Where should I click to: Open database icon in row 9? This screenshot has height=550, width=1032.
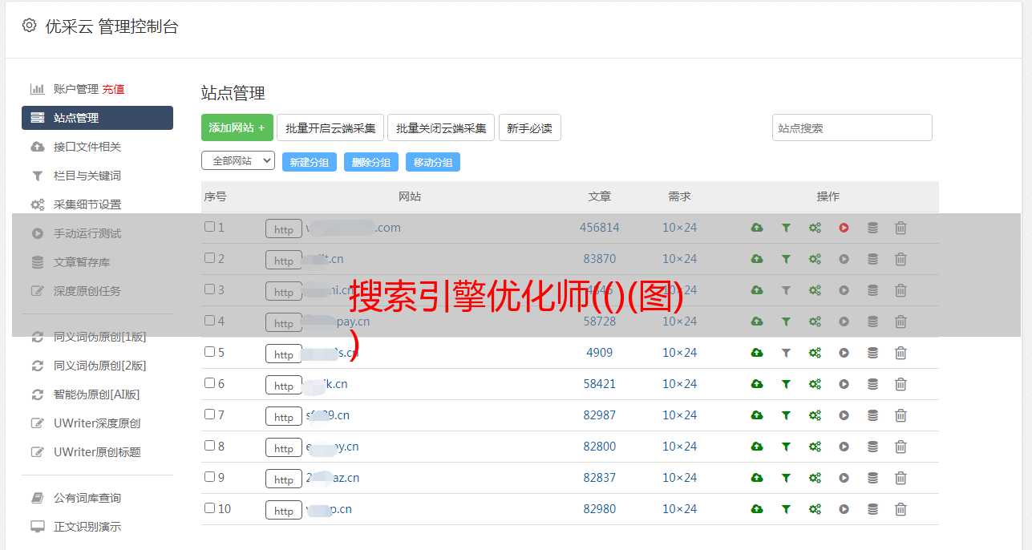click(x=872, y=478)
